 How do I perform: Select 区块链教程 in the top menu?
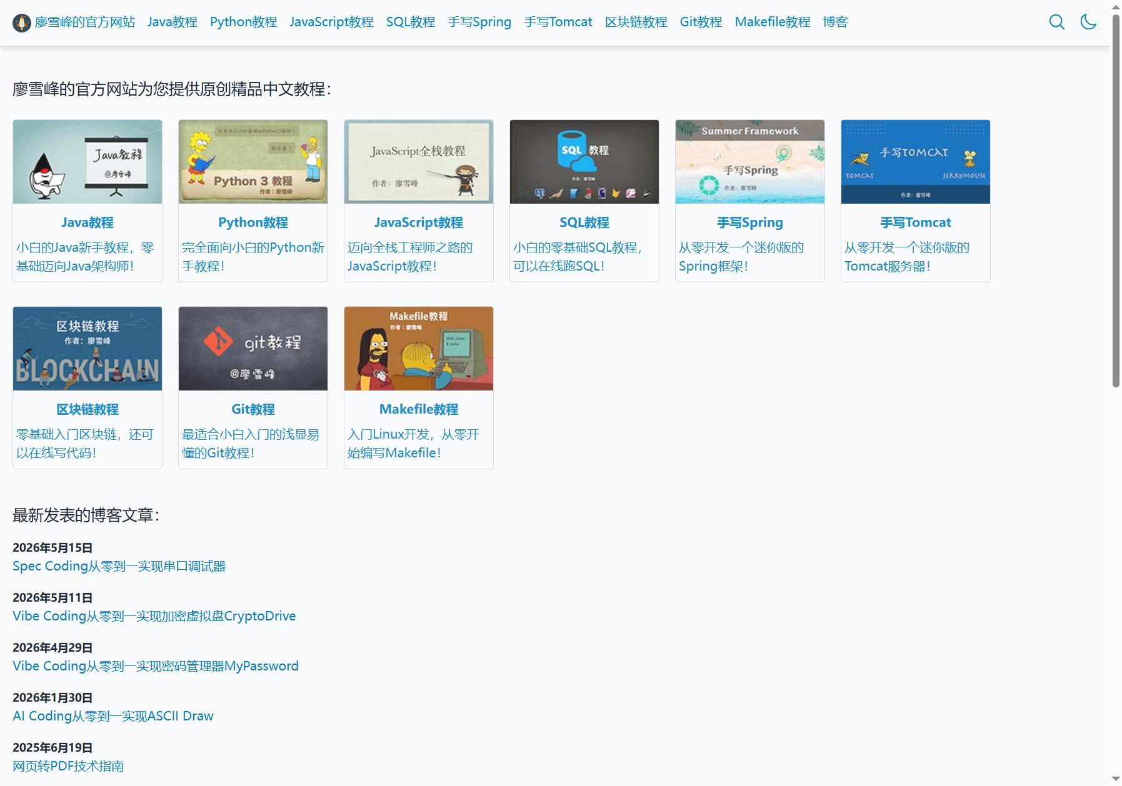[636, 22]
